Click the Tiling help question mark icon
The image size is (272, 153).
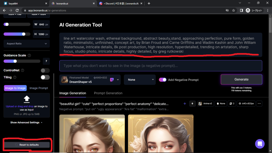15,77
